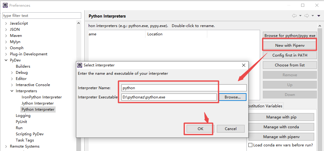Select IronPython Interpreter tree item
The image size is (324, 151).
tap(41, 97)
